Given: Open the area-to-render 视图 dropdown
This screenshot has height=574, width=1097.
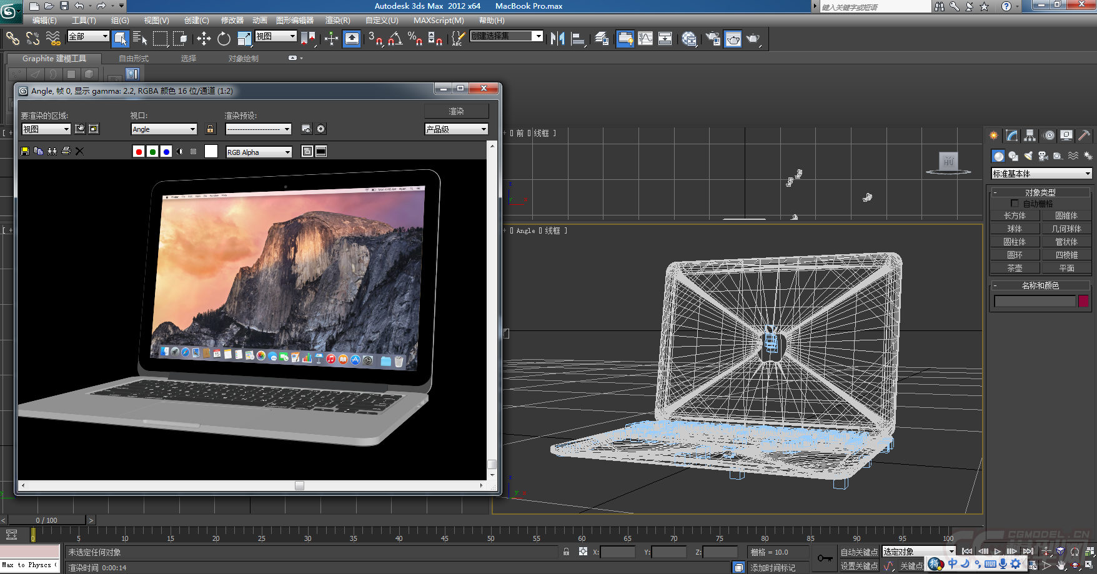Looking at the screenshot, I should click(x=46, y=129).
